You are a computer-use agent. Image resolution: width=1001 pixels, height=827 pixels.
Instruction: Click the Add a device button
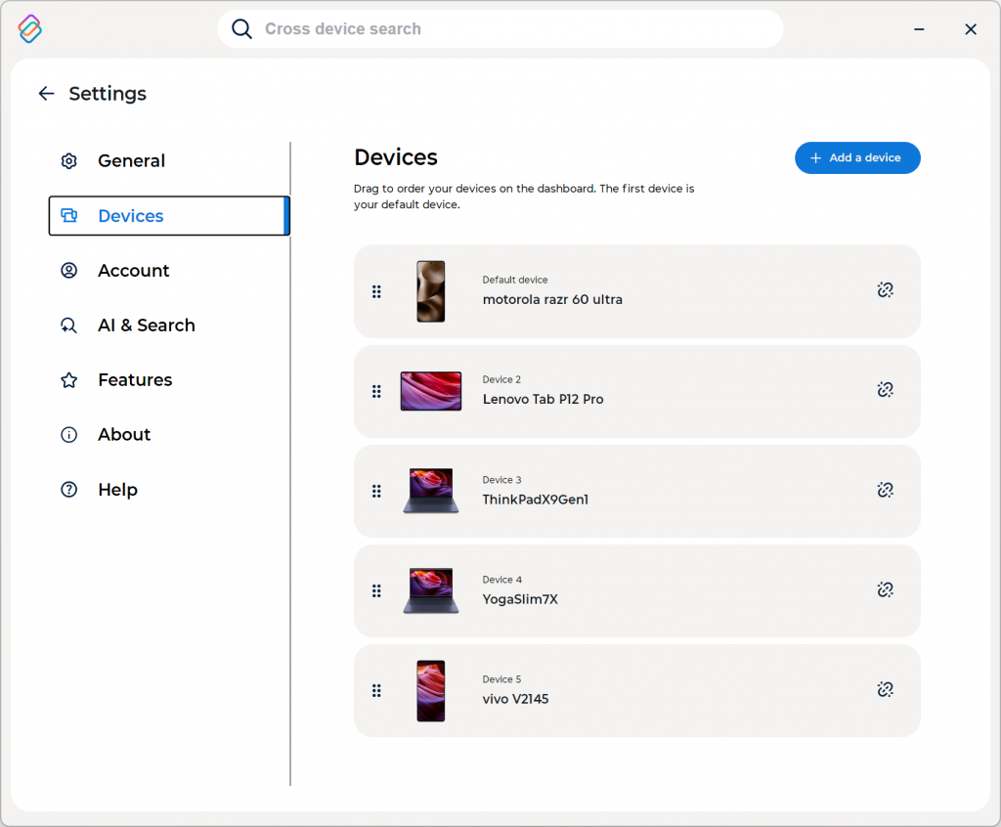857,158
